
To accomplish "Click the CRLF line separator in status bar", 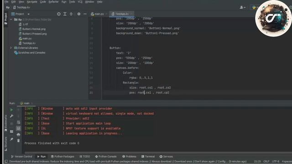I will [x=266, y=161].
